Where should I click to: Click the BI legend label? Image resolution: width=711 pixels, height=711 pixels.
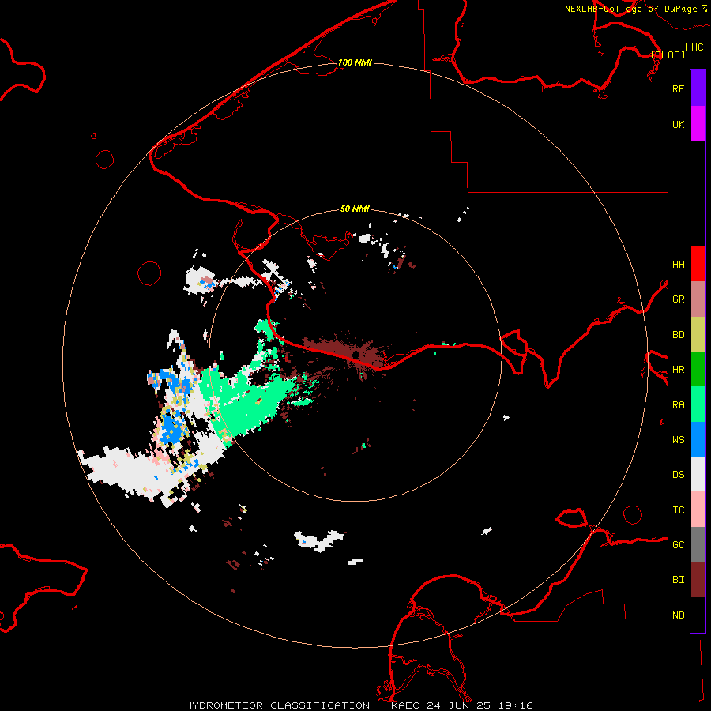(678, 580)
